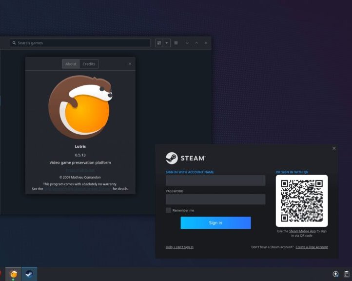Click the Steam password field
Screen dimensions: 352x281
tap(215, 199)
